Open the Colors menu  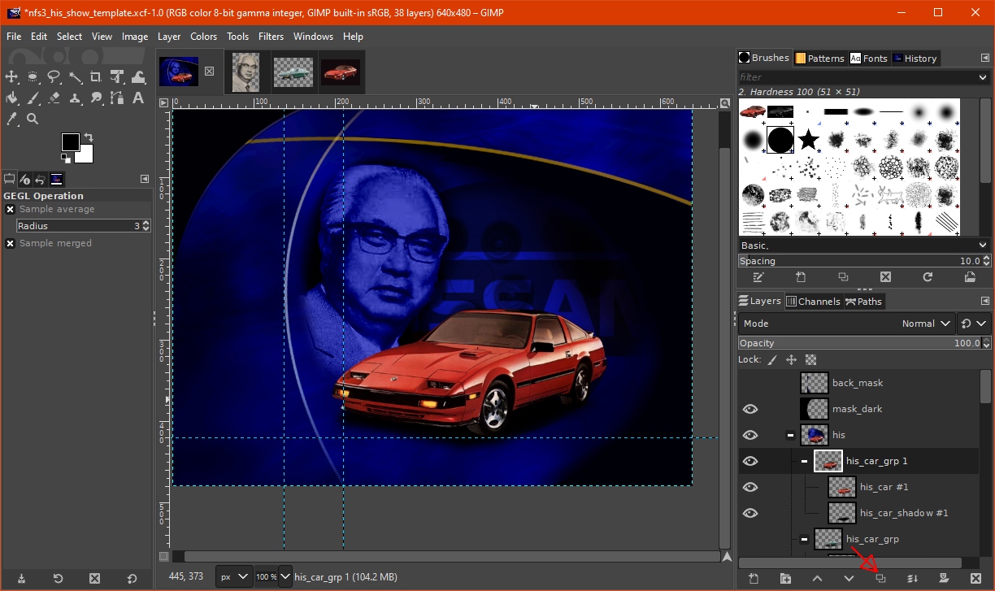pyautogui.click(x=203, y=37)
